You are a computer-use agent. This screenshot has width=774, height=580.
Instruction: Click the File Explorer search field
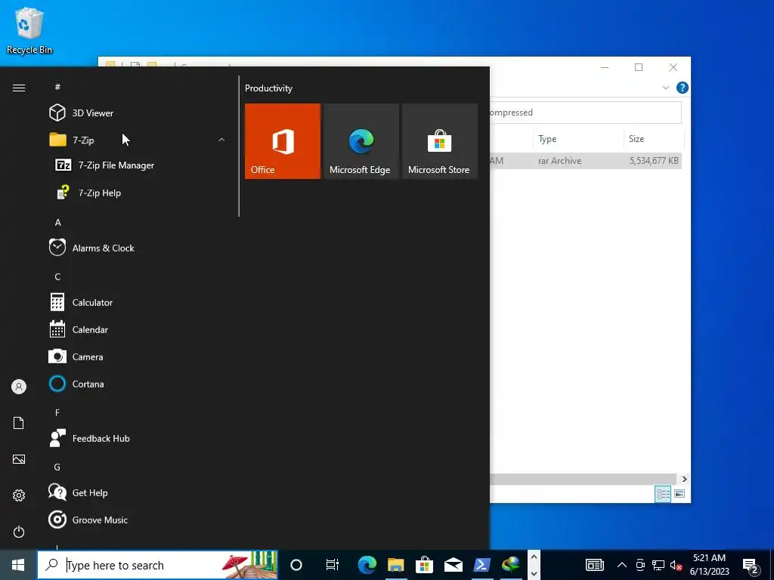click(x=586, y=113)
